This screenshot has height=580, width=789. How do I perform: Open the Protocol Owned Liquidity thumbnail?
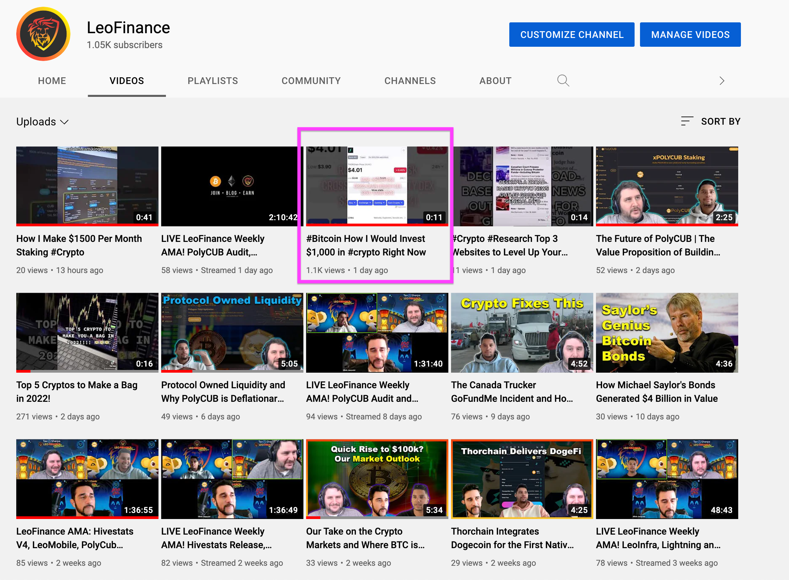pyautogui.click(x=232, y=332)
